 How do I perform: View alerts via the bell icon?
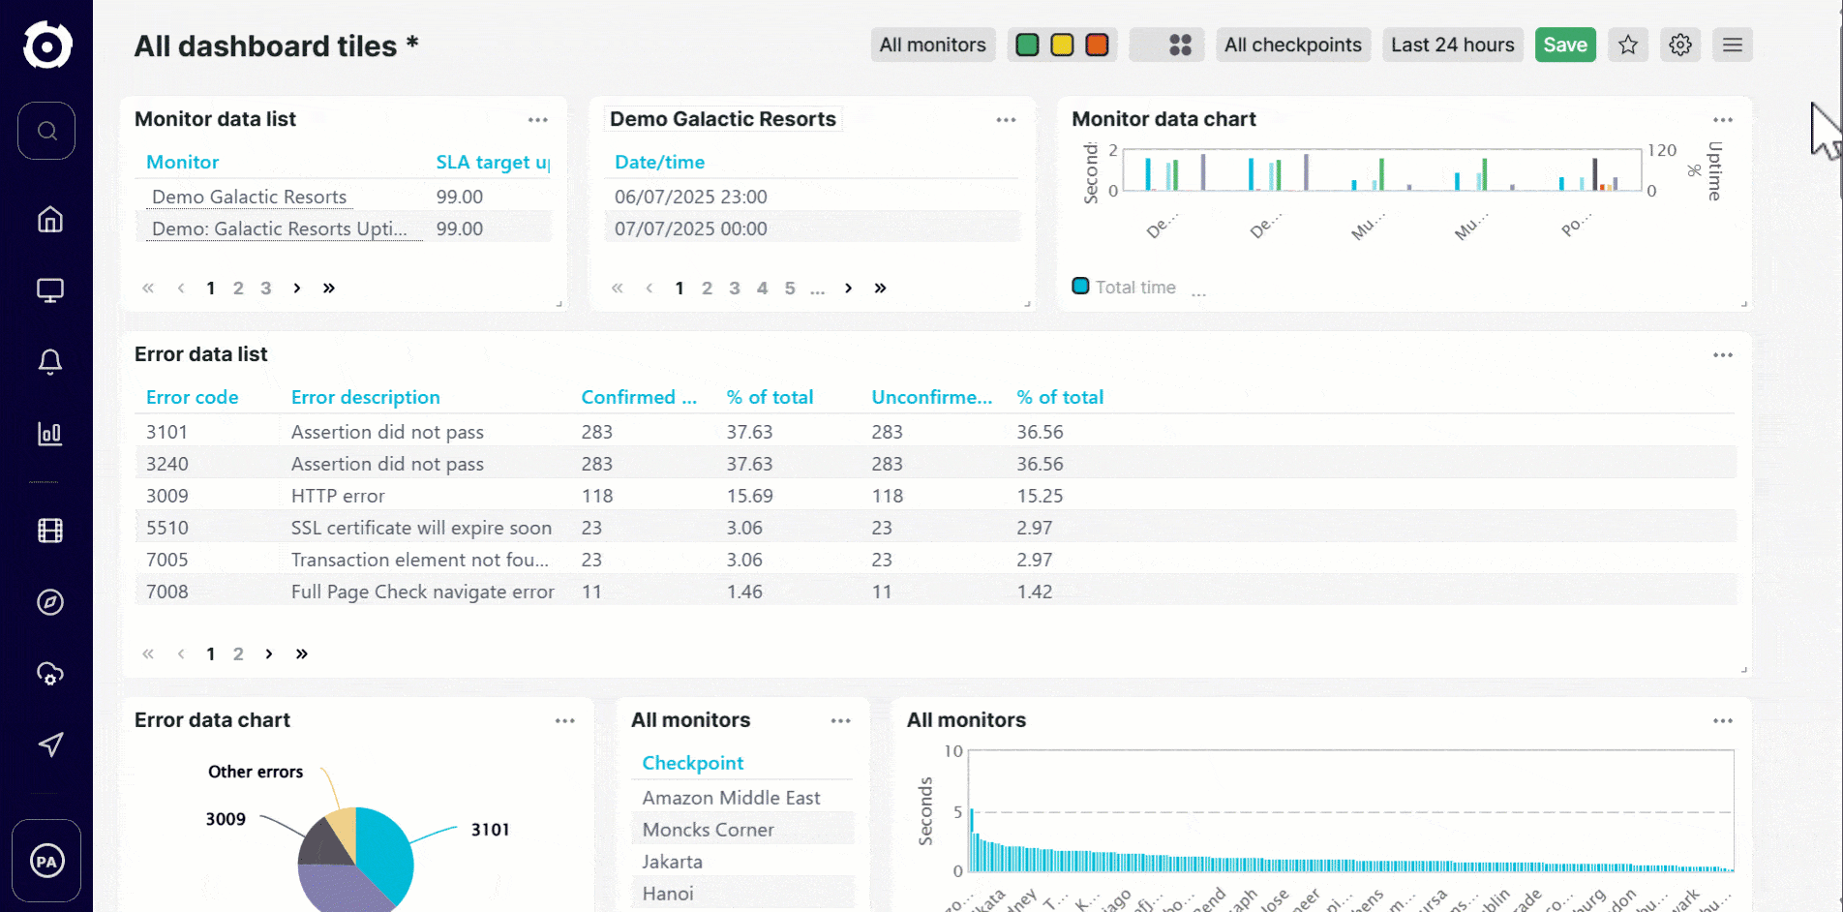click(x=48, y=361)
